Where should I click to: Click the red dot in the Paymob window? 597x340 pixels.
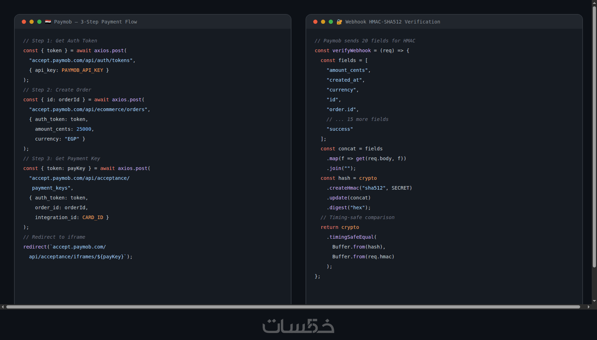tap(24, 22)
